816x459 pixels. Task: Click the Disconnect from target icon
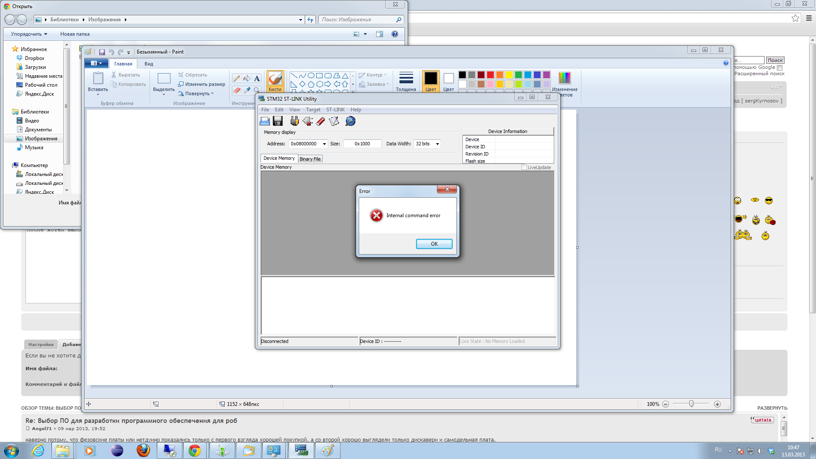click(x=307, y=121)
